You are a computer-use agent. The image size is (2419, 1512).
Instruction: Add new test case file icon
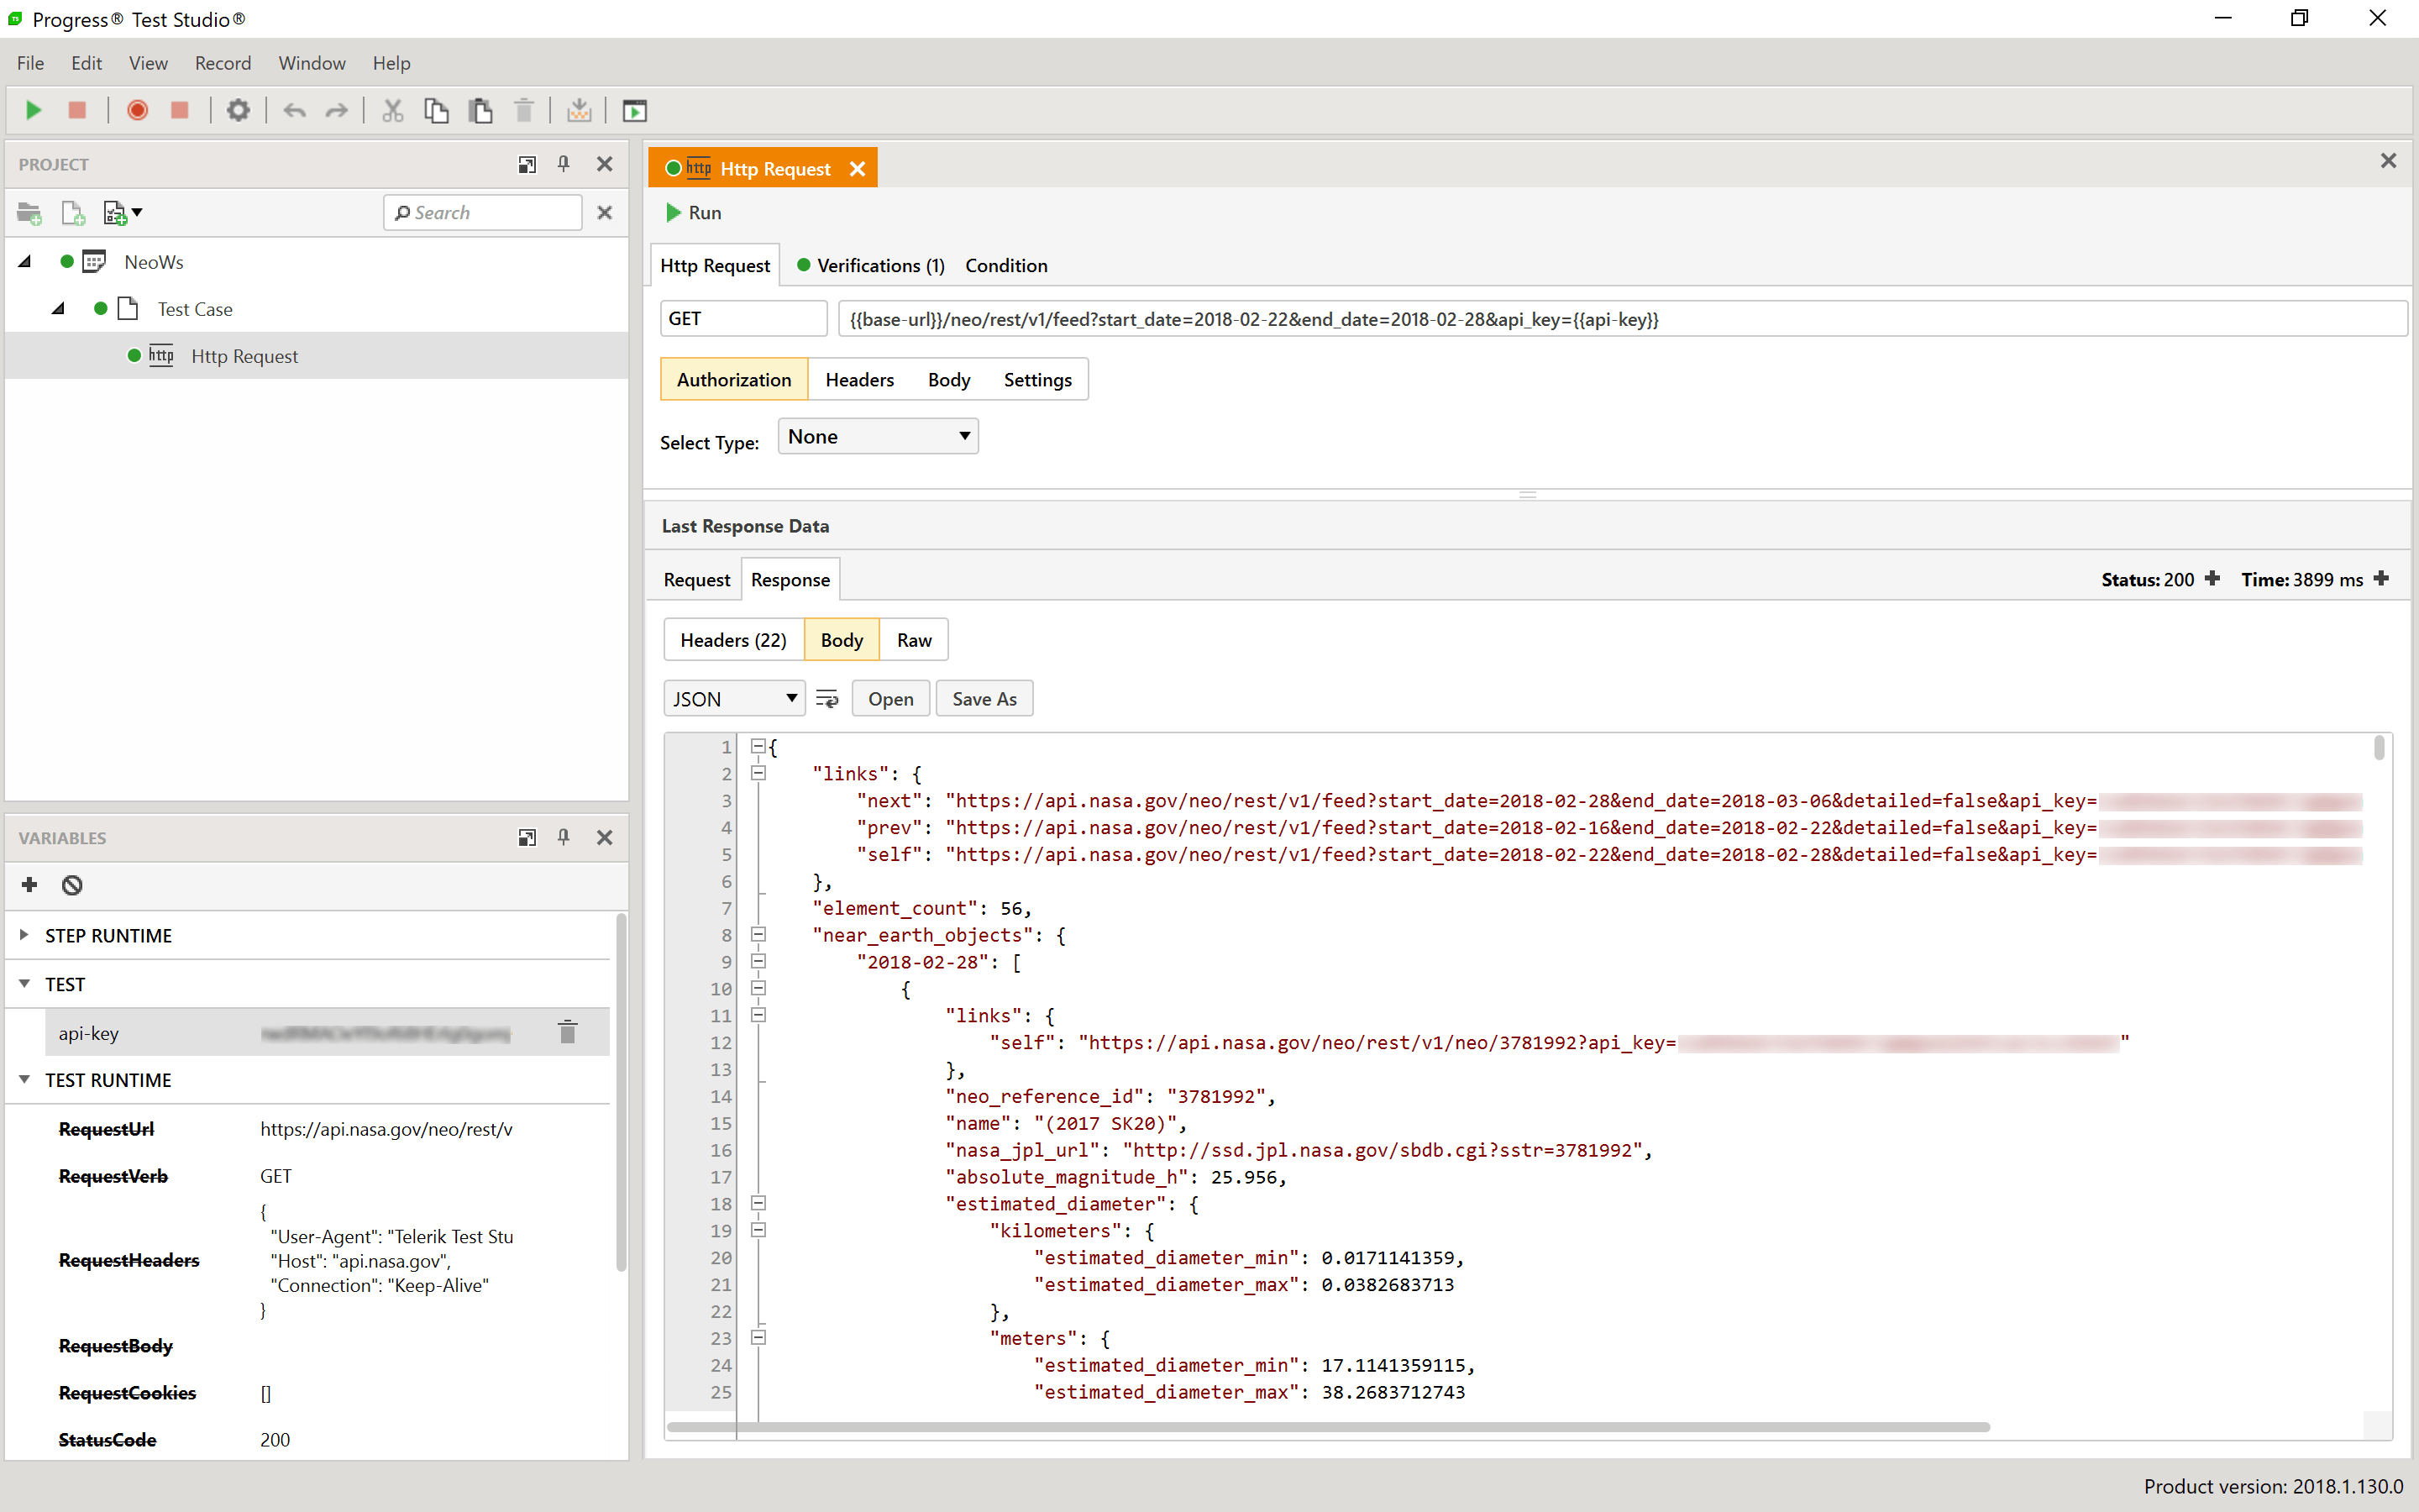tap(73, 213)
